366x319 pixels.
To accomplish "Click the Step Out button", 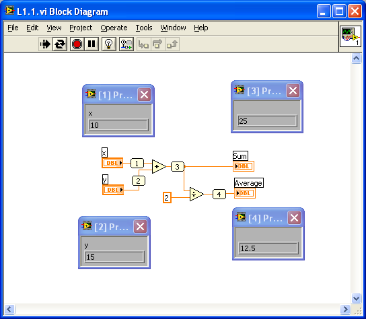I will 172,44.
